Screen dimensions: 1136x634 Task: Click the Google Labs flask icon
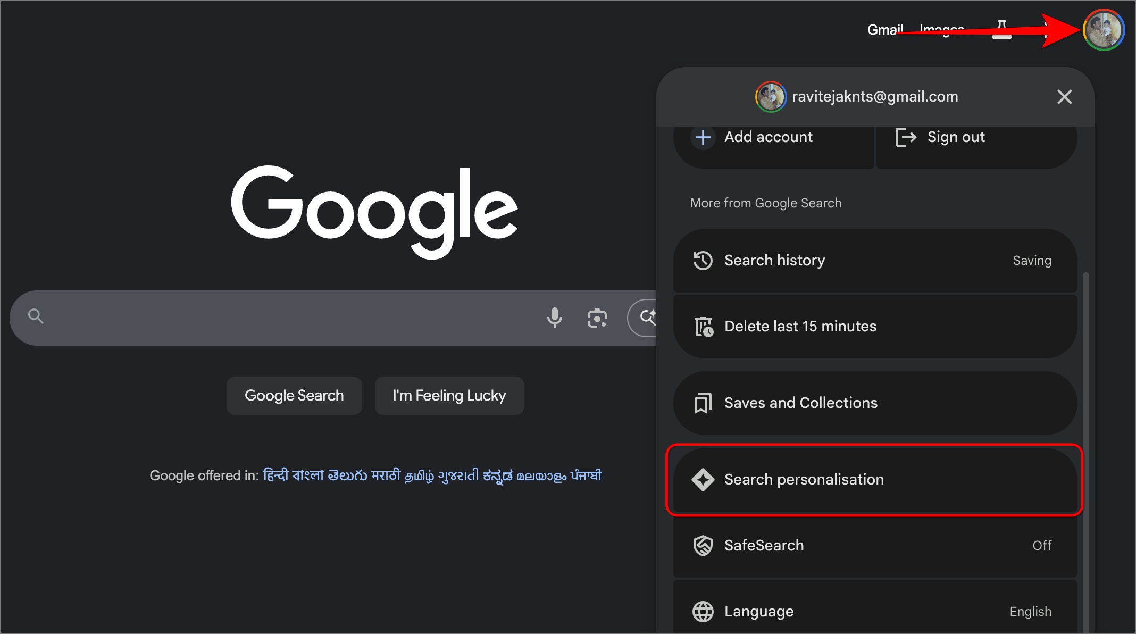[x=1002, y=29]
